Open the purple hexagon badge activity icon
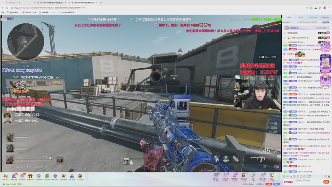 click(55, 176)
